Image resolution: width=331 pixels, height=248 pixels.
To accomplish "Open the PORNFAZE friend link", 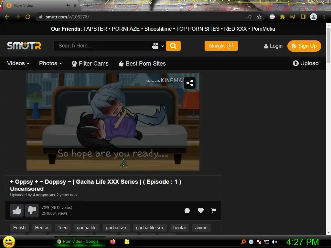I will [126, 29].
